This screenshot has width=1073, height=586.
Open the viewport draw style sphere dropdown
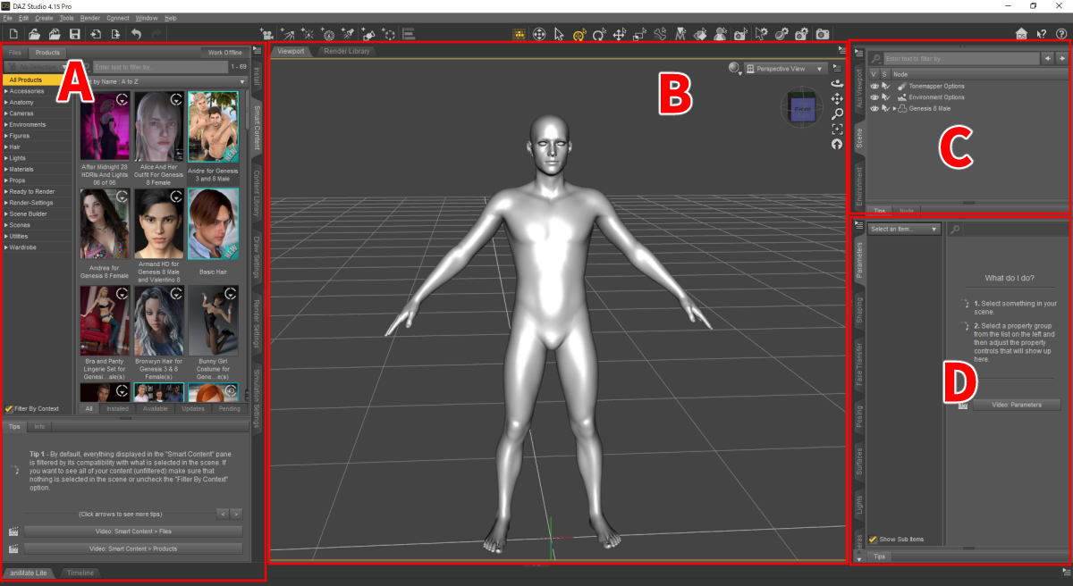pyautogui.click(x=735, y=68)
